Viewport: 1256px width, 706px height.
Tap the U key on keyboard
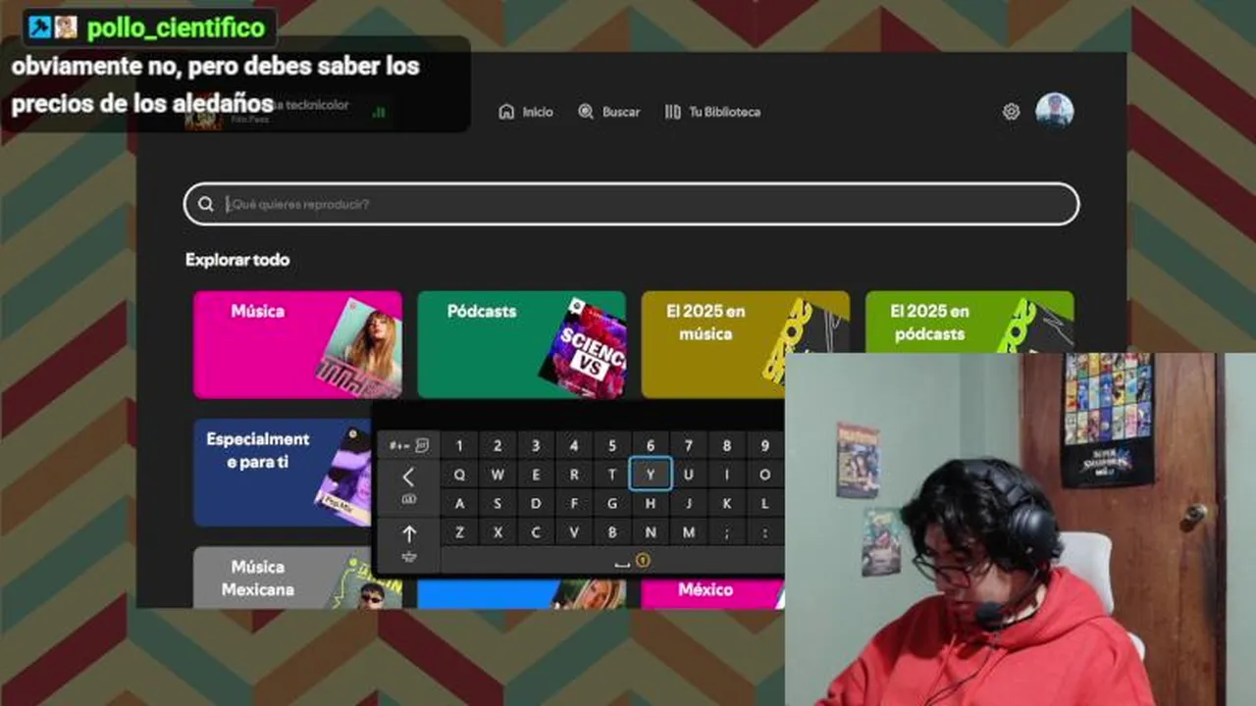tap(689, 475)
